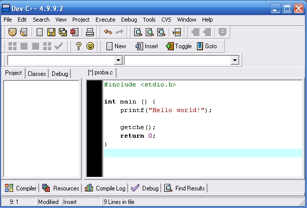The height and width of the screenshot is (208, 307).
Task: Click the Debug checkmark icon in toolbar
Action: (x=59, y=46)
